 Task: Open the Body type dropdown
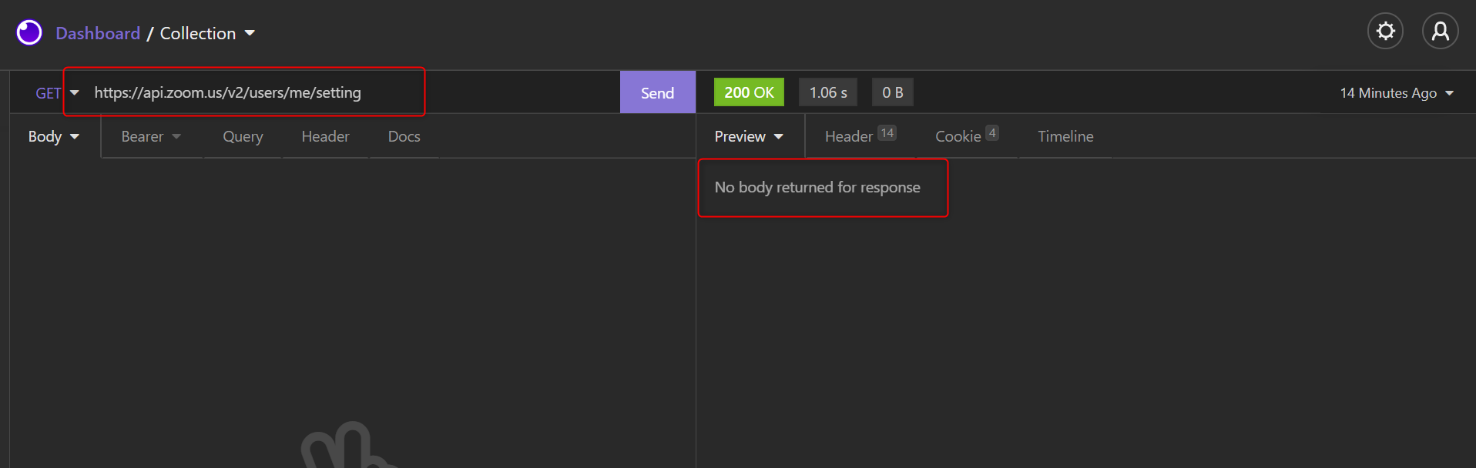tap(54, 136)
